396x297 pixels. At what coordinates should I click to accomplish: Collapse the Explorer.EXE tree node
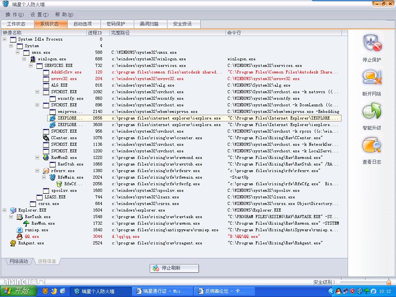click(x=5, y=210)
